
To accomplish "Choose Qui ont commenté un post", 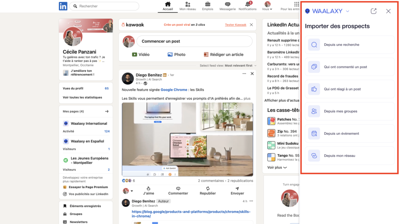I will click(350, 67).
